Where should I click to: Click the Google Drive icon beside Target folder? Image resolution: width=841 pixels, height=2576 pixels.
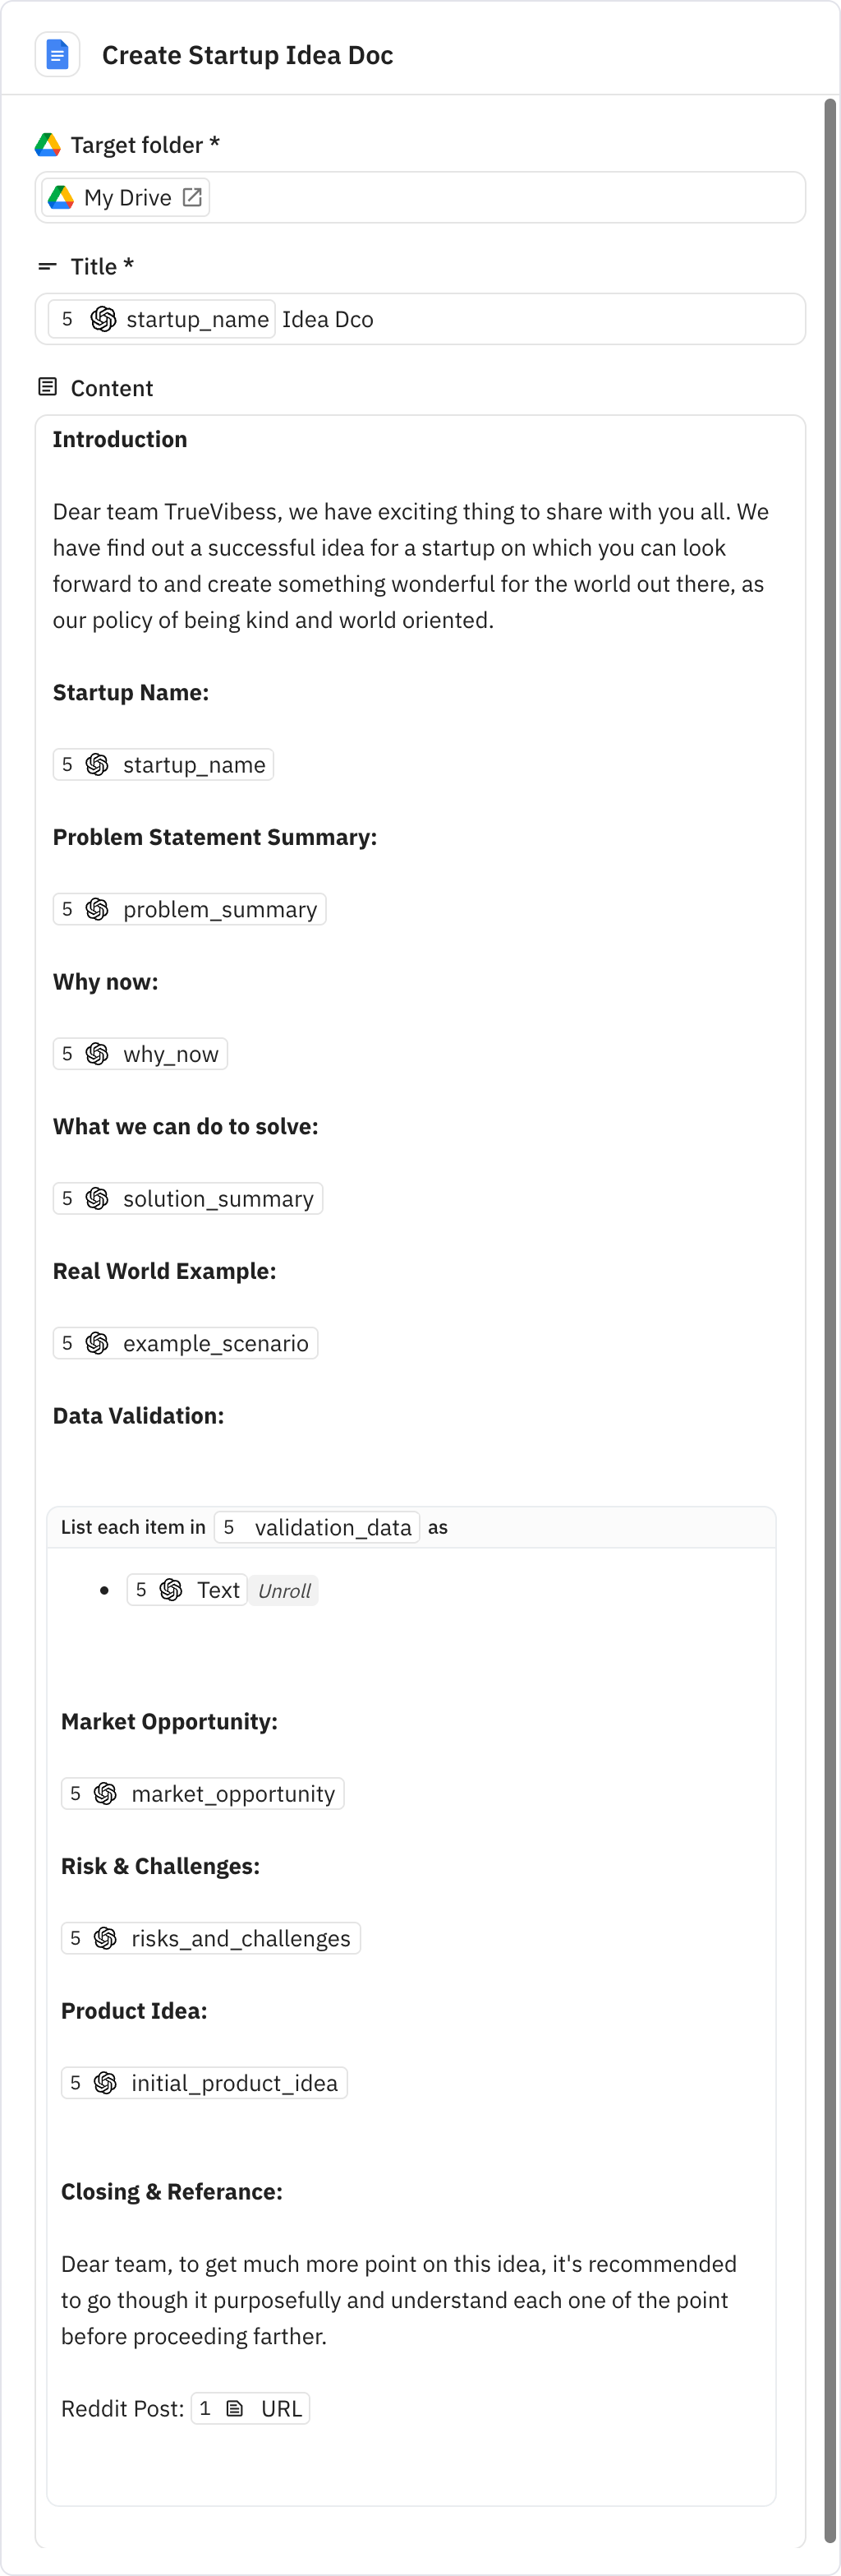click(46, 144)
